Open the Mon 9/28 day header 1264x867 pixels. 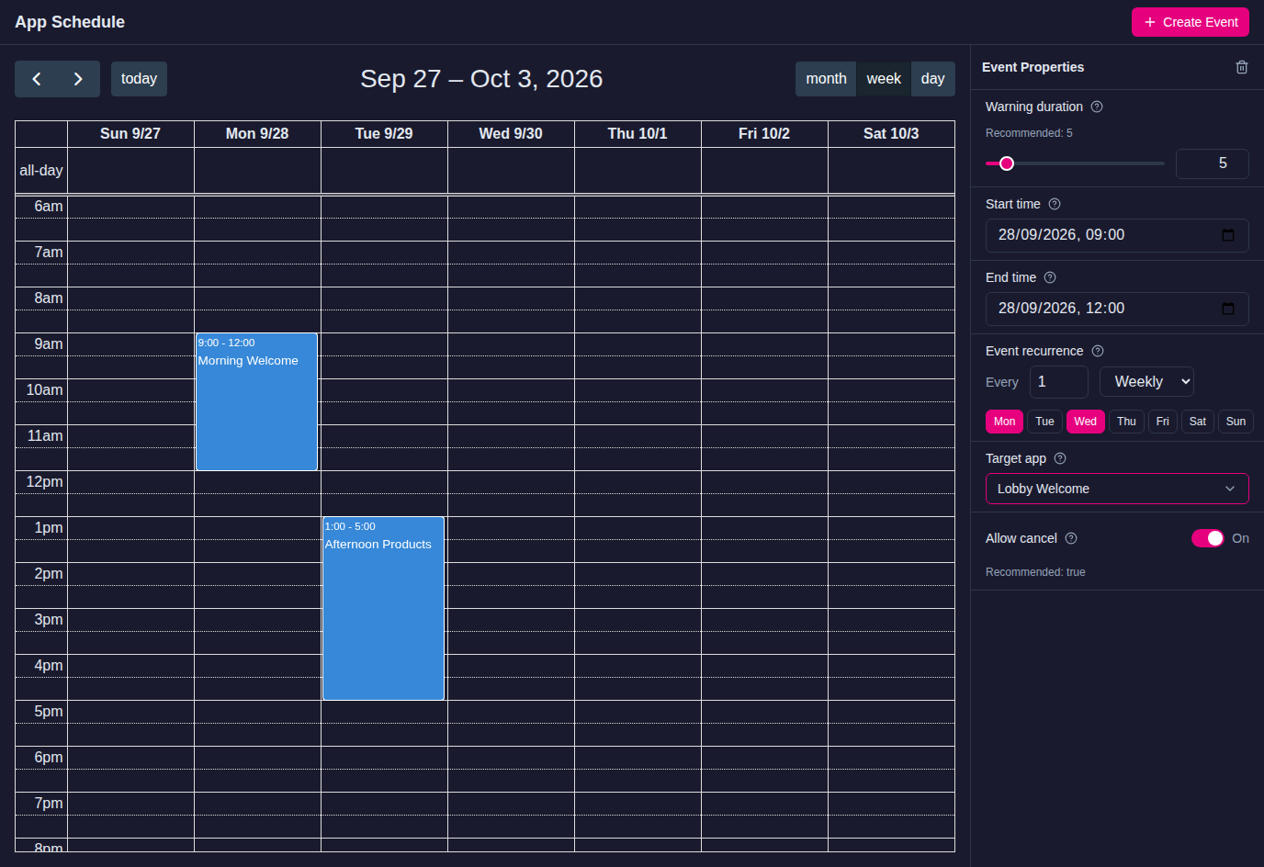pos(257,133)
